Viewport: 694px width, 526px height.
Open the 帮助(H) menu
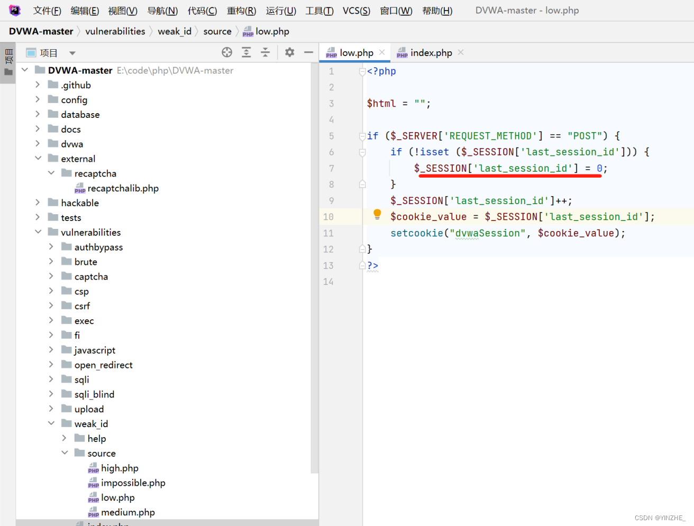[437, 11]
